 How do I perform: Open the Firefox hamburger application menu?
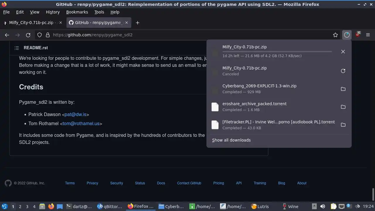click(368, 35)
